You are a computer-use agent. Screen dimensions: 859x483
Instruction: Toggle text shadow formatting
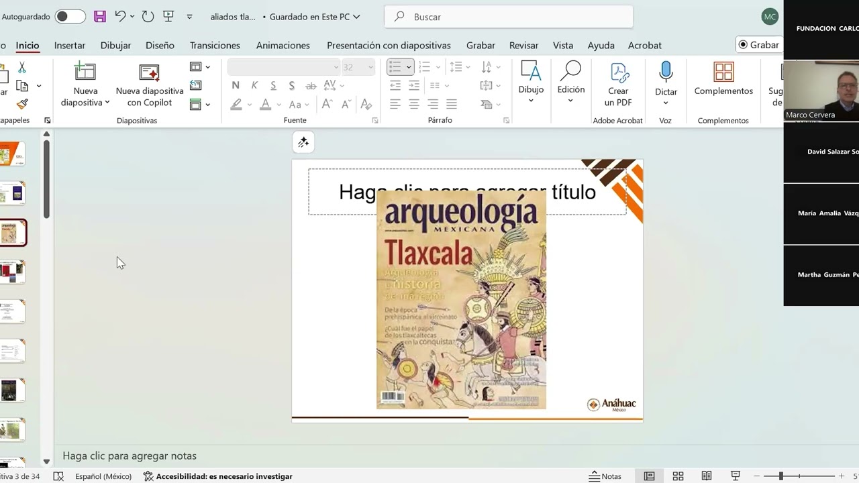pyautogui.click(x=291, y=85)
